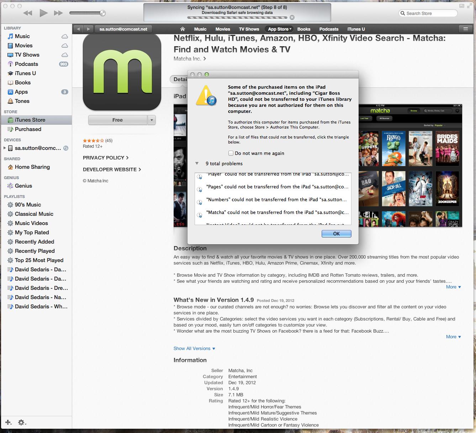Open the Privacy Policy link

click(x=106, y=158)
